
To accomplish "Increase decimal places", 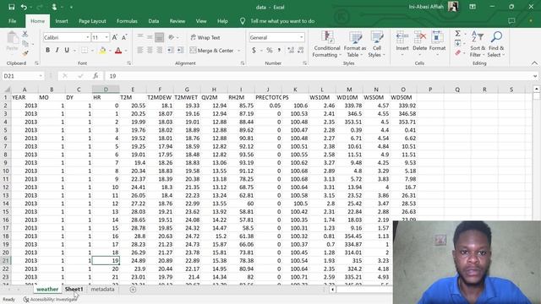I will tap(291, 51).
